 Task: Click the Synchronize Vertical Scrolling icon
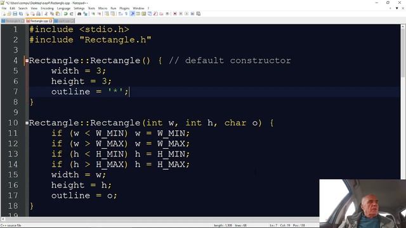point(107,14)
